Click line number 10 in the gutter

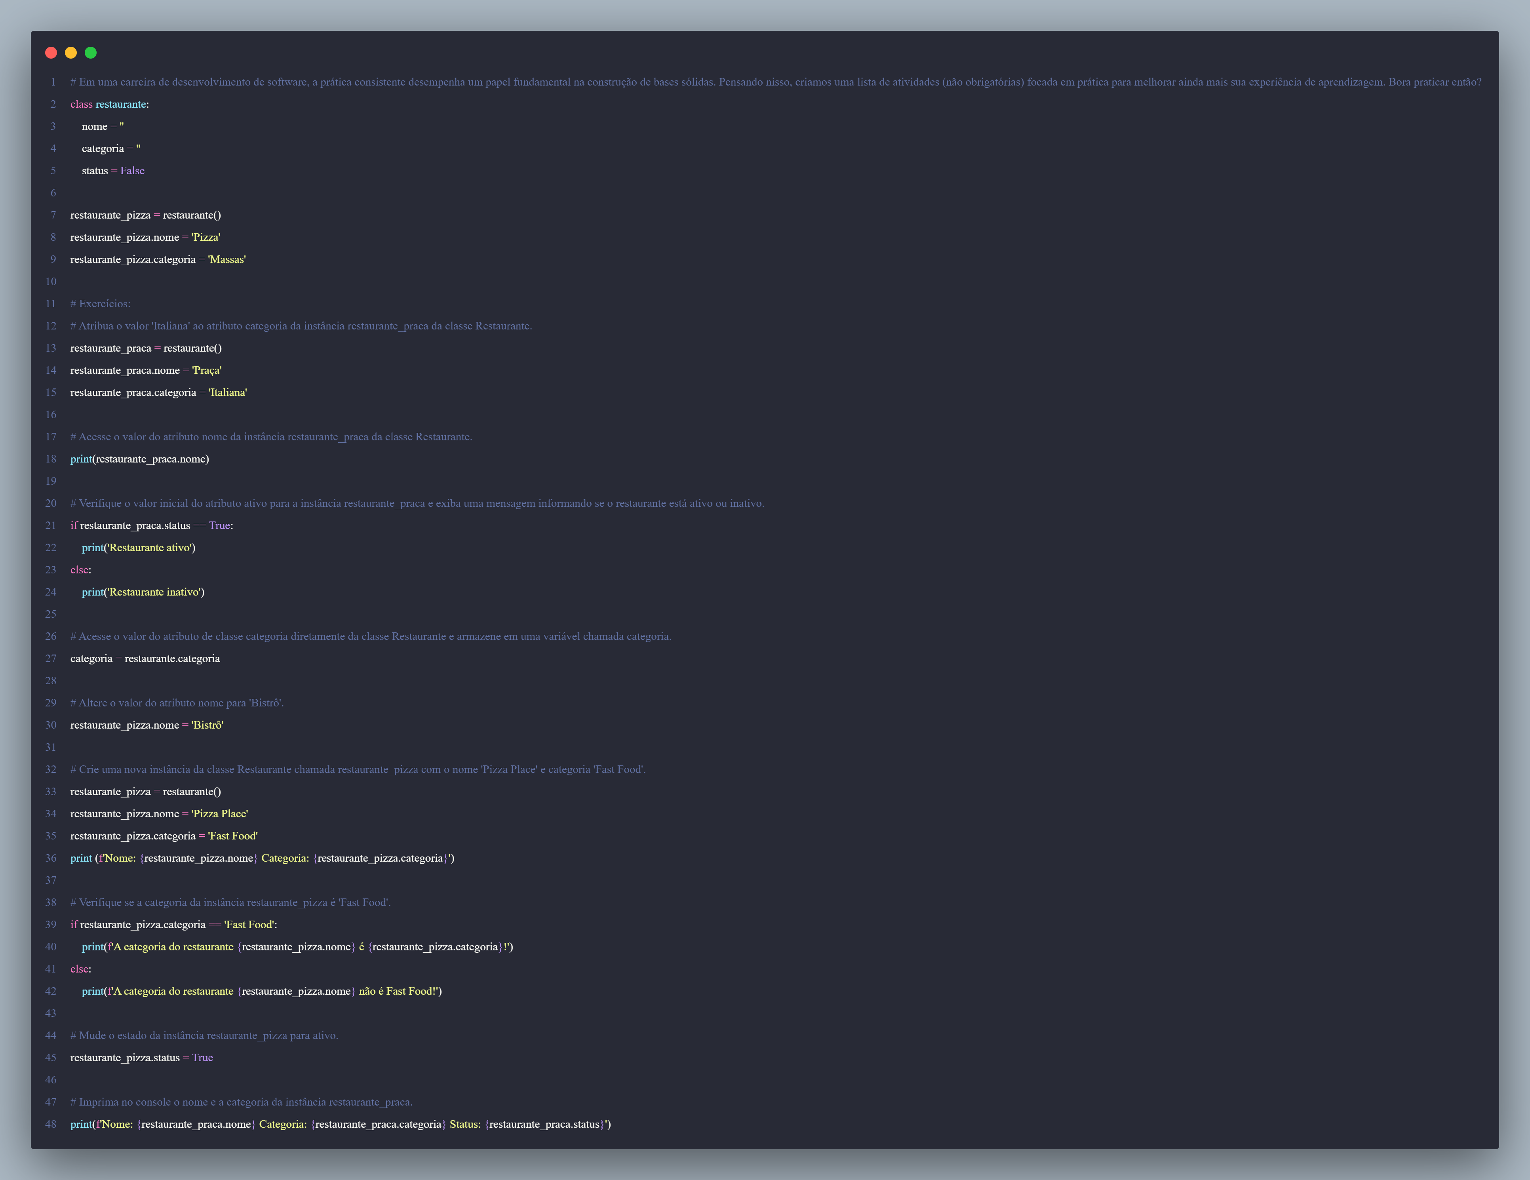click(x=51, y=282)
